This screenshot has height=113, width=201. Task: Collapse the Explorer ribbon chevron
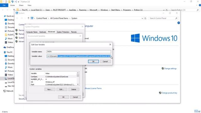197,5
